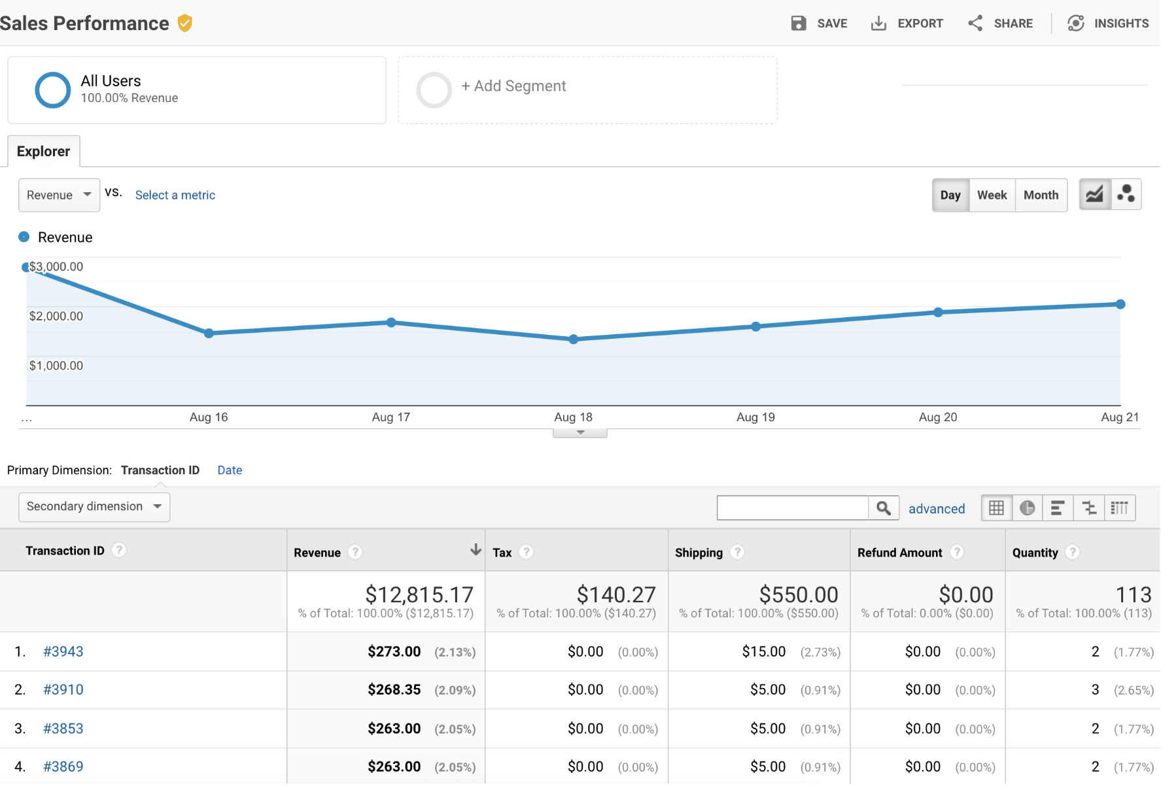The height and width of the screenshot is (790, 1176).
Task: Click the Save floppy disk icon
Action: pos(798,24)
